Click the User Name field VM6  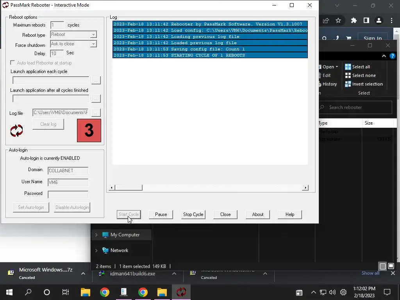click(x=68, y=182)
